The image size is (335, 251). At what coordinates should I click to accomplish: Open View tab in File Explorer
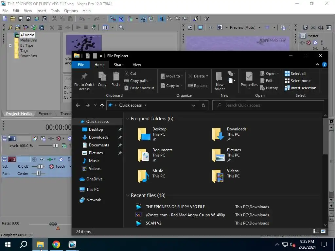pyautogui.click(x=137, y=65)
